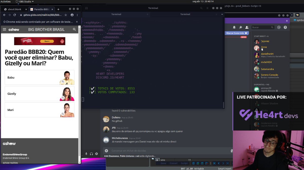Click the Conversar em #chat-de-duvidas input field
The width and height of the screenshot is (304, 170).
click(x=139, y=151)
